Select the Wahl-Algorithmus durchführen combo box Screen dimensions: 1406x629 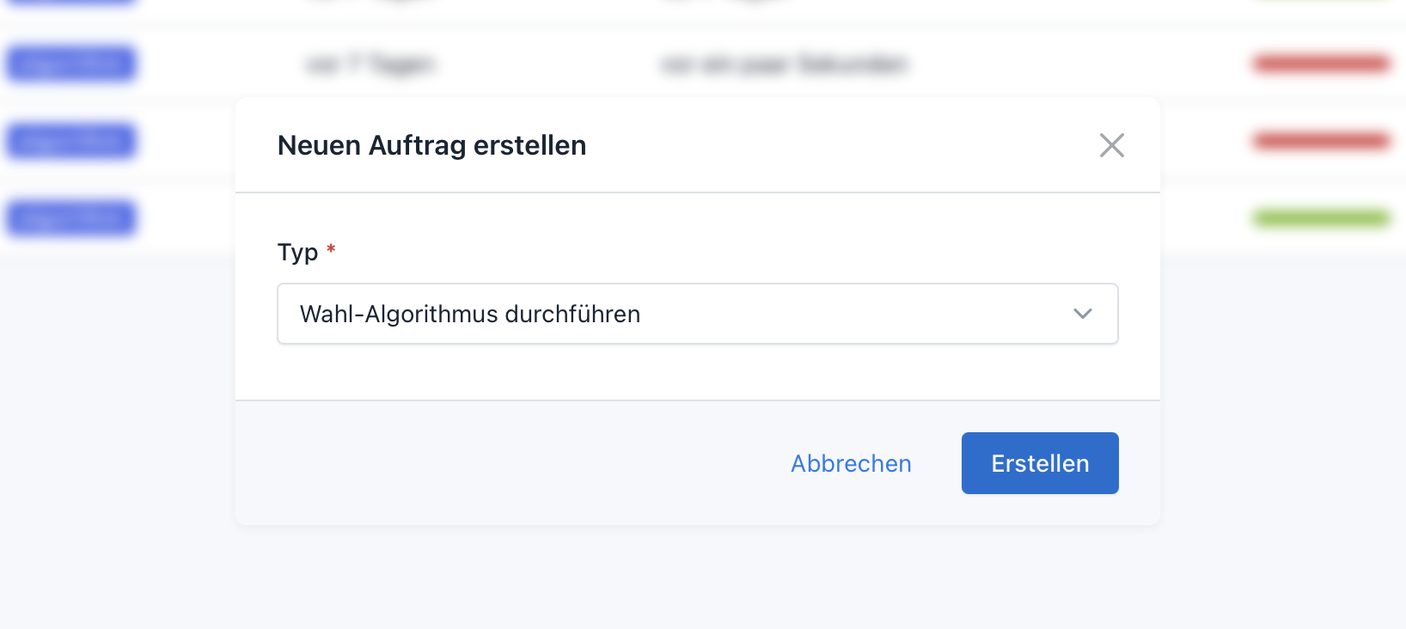coord(698,314)
